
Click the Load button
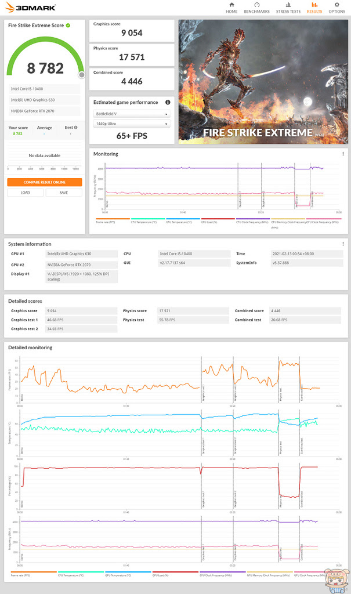tap(25, 193)
